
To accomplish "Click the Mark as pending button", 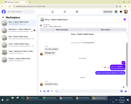I will tap(62, 30).
